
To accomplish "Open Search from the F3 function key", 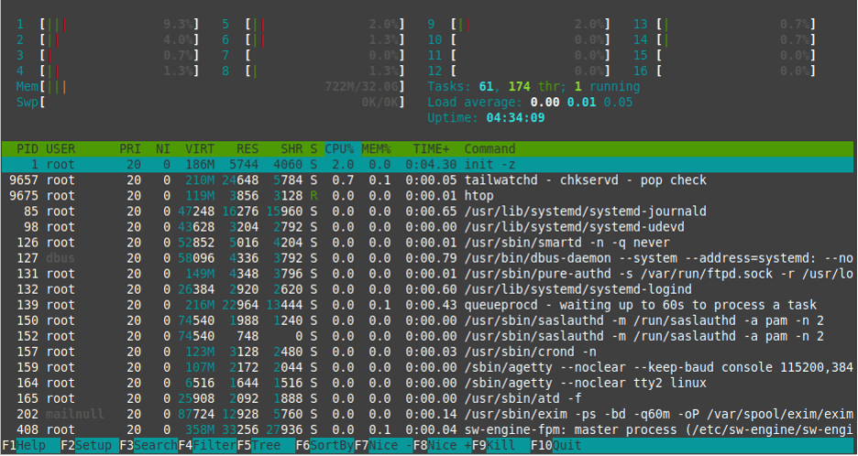I will coord(148,446).
